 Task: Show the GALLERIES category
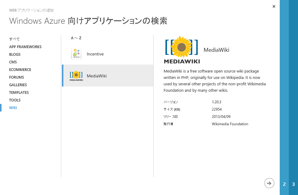coord(18,85)
